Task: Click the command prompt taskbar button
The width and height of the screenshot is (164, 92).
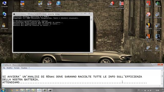Action: tap(50, 90)
